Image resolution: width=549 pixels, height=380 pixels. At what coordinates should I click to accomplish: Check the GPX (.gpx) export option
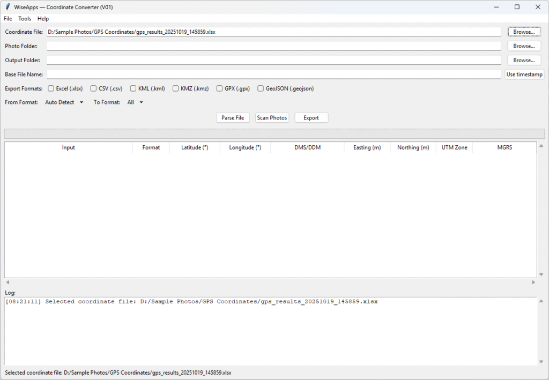(219, 88)
